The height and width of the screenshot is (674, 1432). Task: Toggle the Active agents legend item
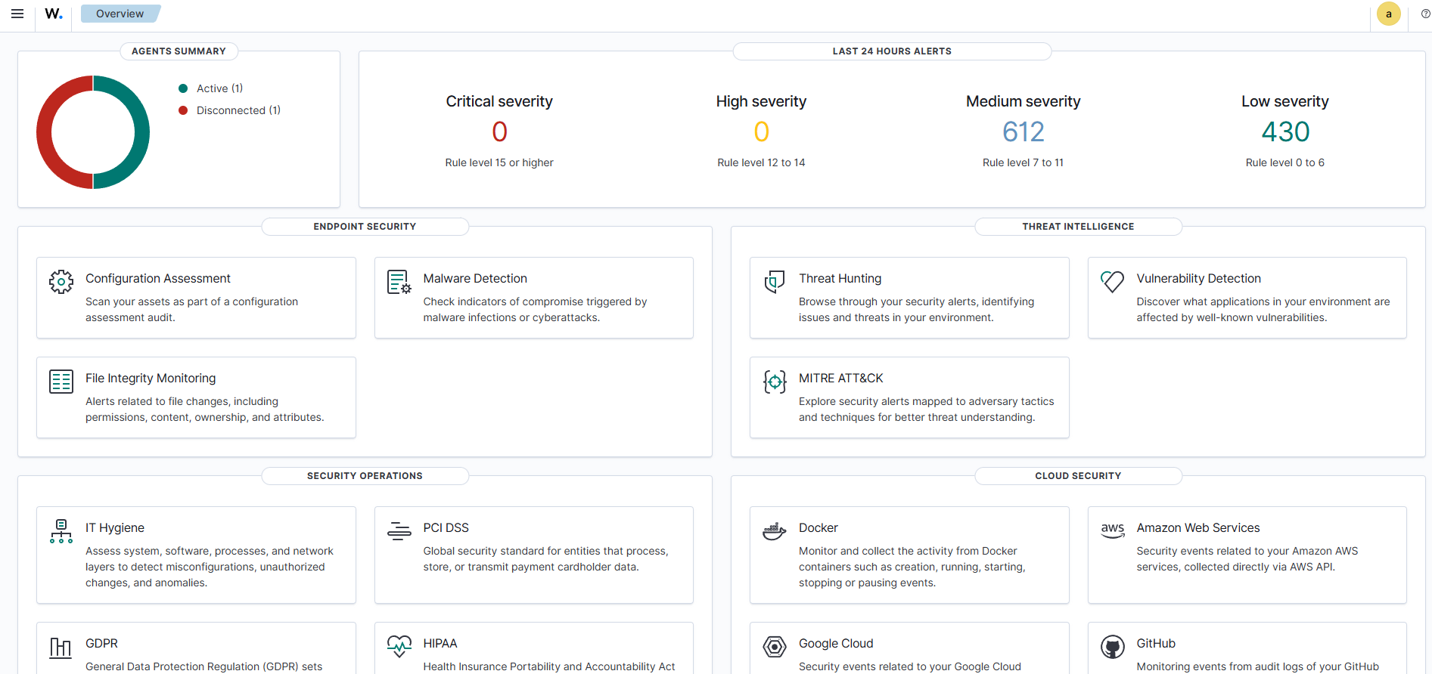click(212, 88)
